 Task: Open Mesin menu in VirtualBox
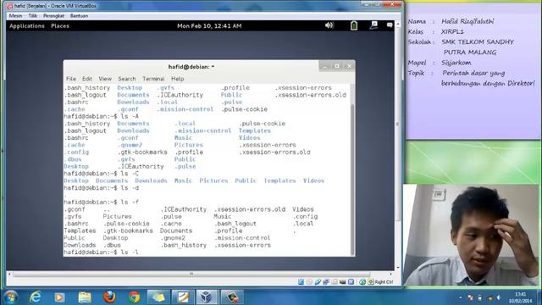tap(15, 15)
